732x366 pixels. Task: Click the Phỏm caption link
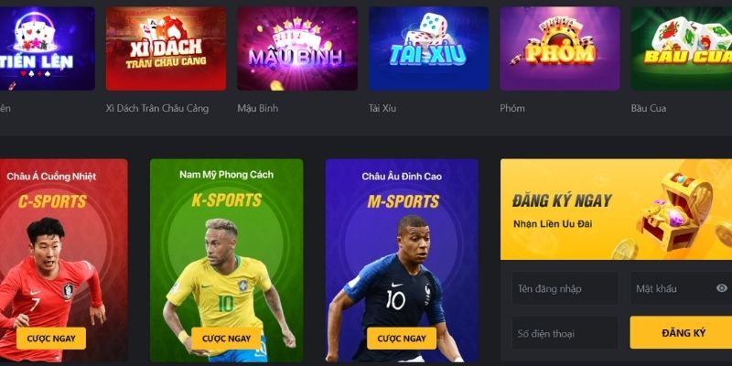click(512, 108)
